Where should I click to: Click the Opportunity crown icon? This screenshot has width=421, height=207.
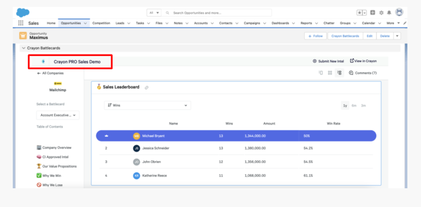pyautogui.click(x=23, y=35)
